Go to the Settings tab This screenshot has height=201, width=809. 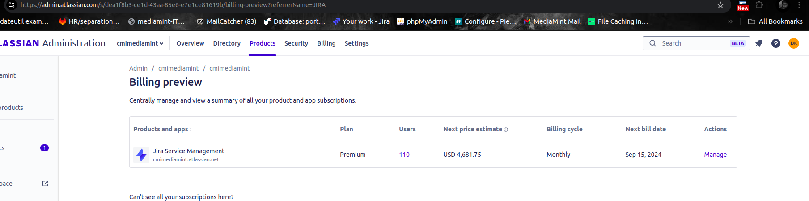click(356, 43)
